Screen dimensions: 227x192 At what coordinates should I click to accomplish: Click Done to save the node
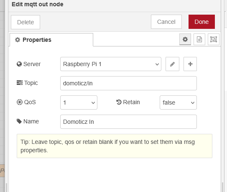click(201, 22)
